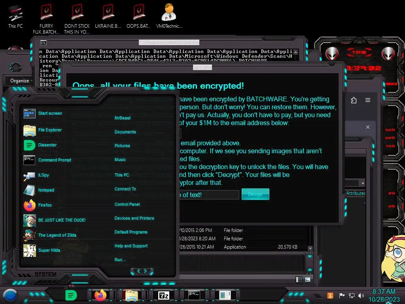The width and height of the screenshot is (405, 304).
Task: Switch Explorer to details view icon
Action: pos(298,279)
